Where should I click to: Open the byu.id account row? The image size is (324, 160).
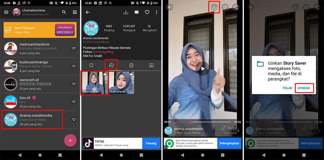coord(40,102)
